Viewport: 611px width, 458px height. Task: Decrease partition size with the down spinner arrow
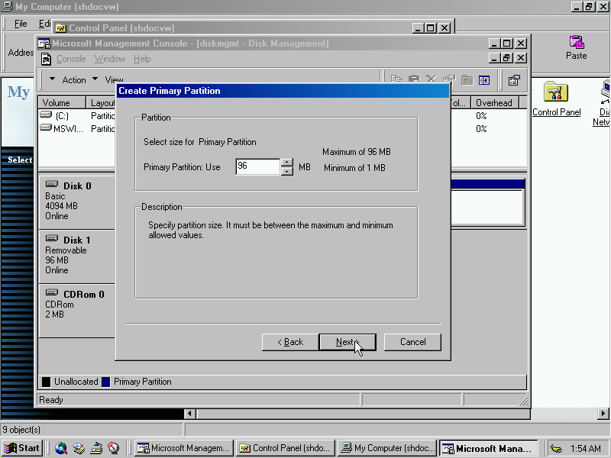287,171
